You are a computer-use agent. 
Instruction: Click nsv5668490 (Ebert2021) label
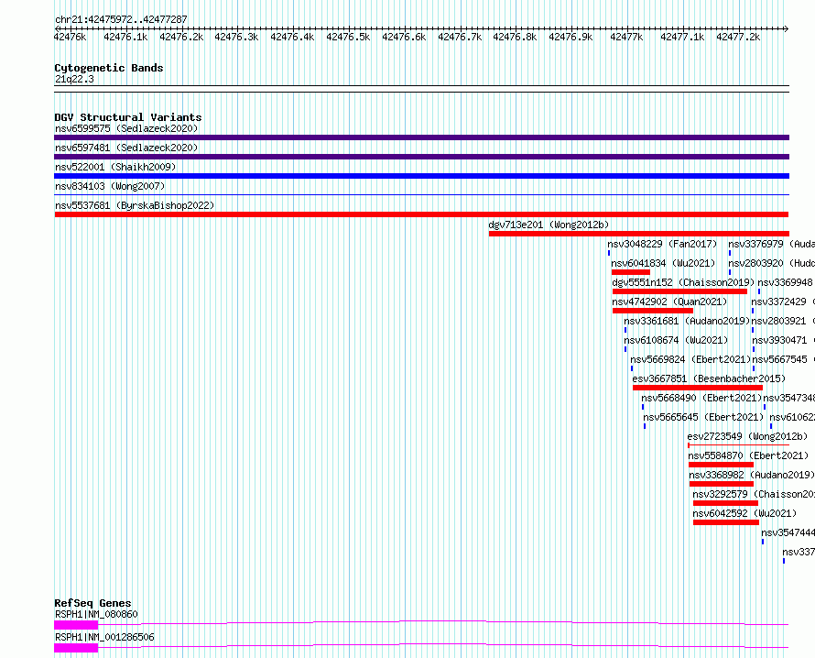(701, 398)
